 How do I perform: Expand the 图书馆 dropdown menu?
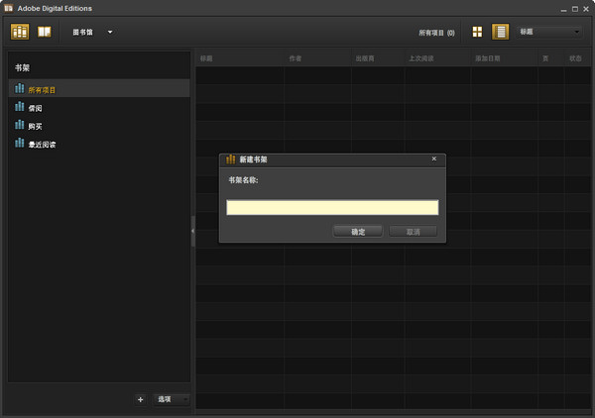coord(110,32)
